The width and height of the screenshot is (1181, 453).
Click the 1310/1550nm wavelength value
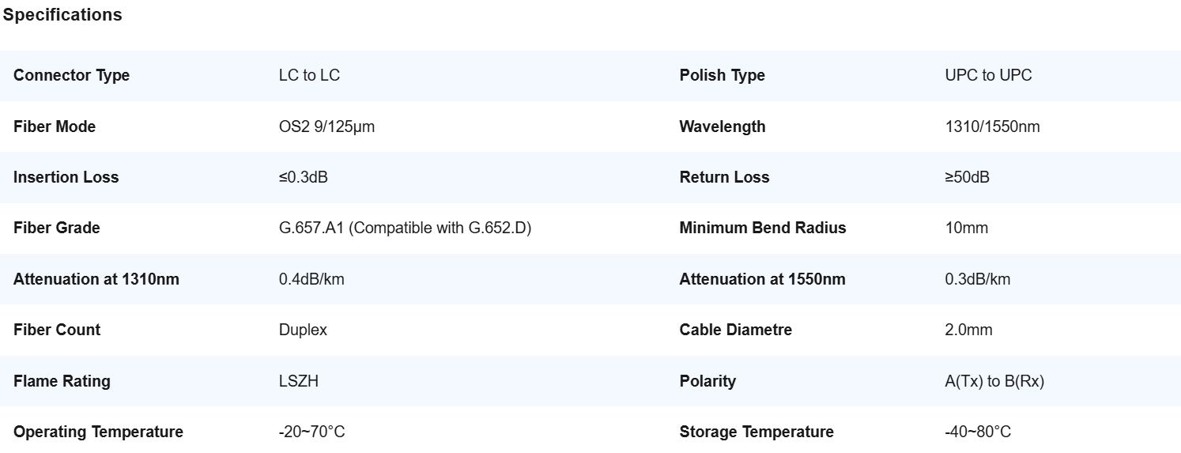tap(992, 126)
